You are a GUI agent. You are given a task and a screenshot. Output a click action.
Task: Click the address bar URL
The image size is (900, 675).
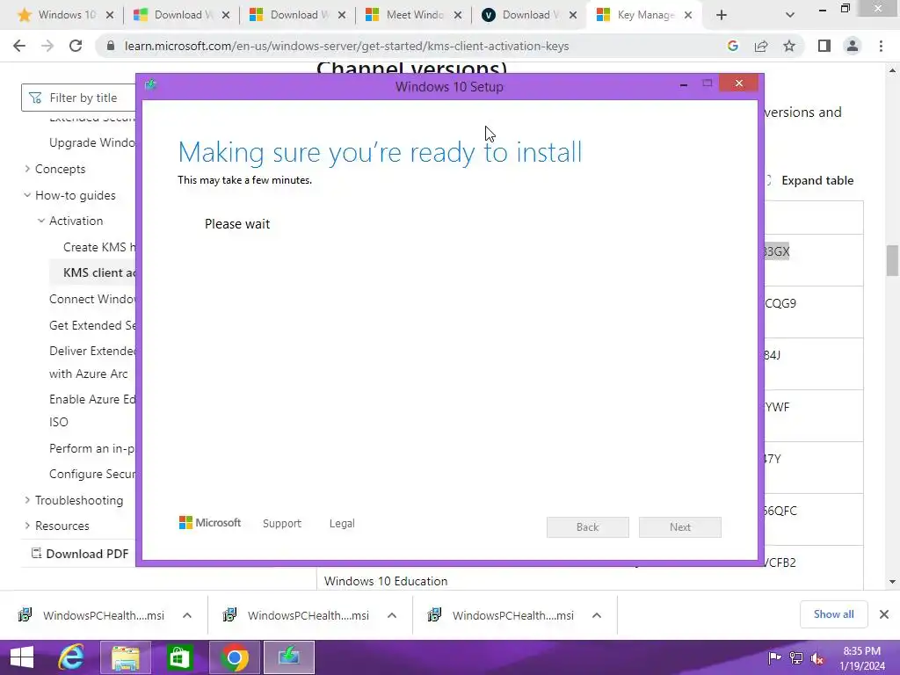pos(346,46)
